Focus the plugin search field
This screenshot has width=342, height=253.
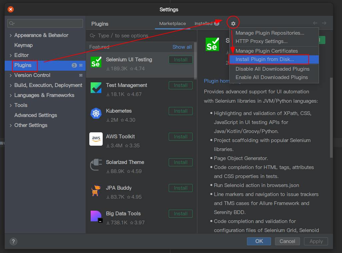click(142, 36)
